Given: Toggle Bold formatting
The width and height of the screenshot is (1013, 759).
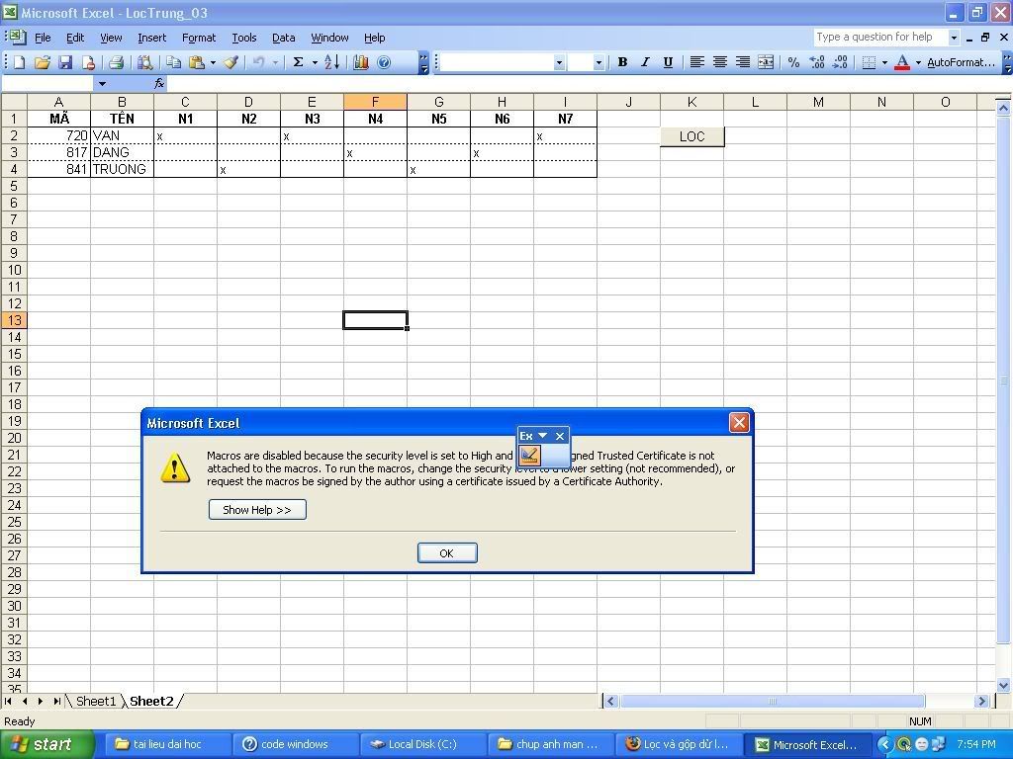Looking at the screenshot, I should [622, 62].
